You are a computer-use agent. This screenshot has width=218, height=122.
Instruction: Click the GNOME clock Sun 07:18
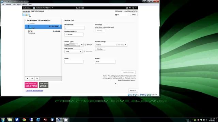pos(80,8)
